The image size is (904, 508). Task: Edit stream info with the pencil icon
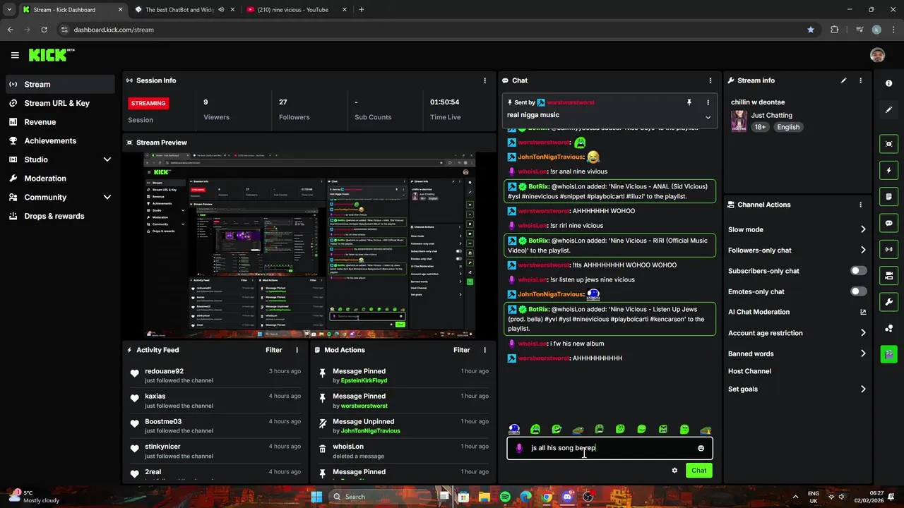click(843, 80)
